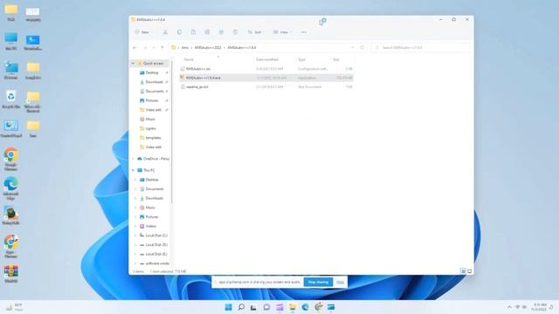Click File Explorer icon on taskbar
Image resolution: width=559 pixels, height=314 pixels.
tap(293, 307)
